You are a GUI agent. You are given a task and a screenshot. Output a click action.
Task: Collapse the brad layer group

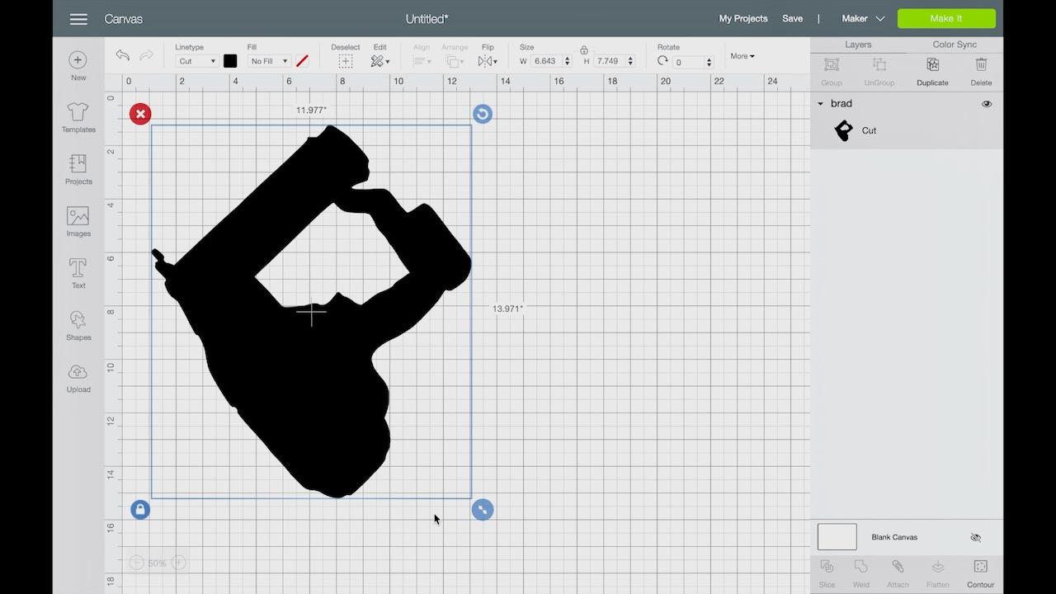(820, 103)
